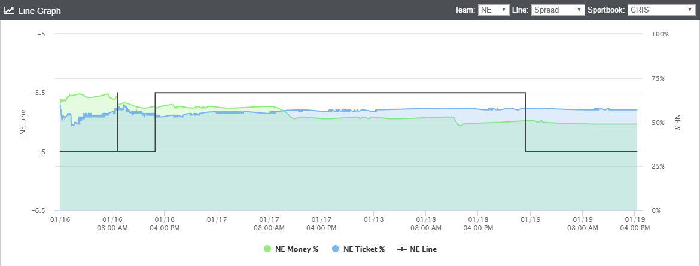Open the Line dropdown showing Spread

tap(558, 10)
